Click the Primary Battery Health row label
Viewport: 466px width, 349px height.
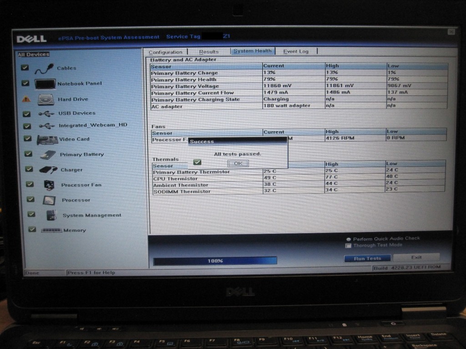(x=184, y=80)
